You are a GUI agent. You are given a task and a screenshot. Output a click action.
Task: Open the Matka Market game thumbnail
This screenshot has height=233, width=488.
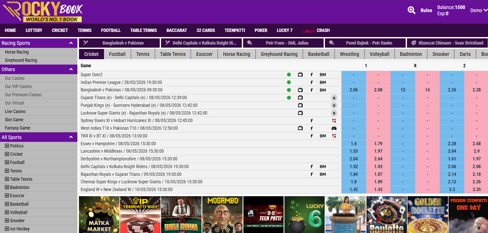point(99,215)
